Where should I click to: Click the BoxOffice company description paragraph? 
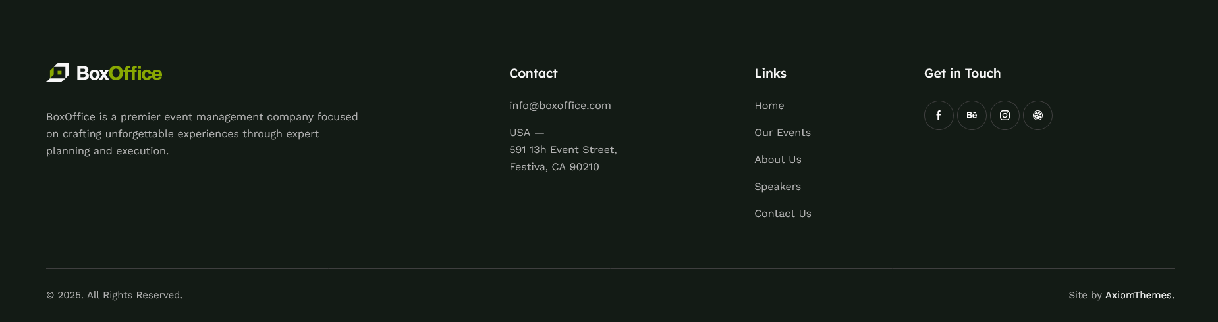(202, 134)
